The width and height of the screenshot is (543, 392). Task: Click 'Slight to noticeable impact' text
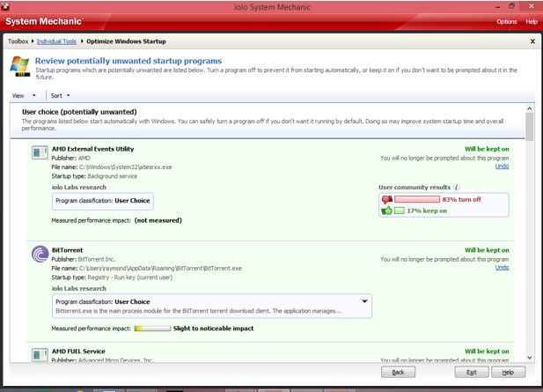213,329
